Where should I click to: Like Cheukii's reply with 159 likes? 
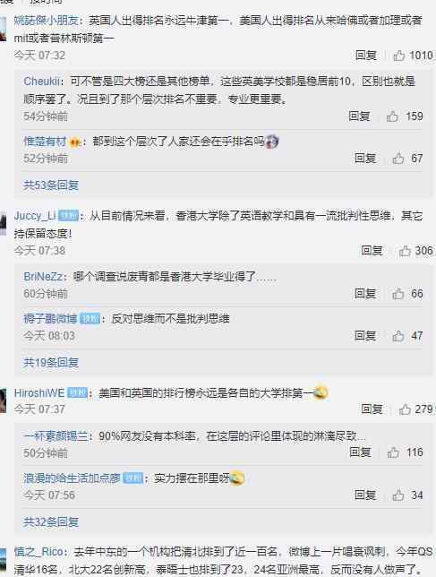(x=392, y=116)
